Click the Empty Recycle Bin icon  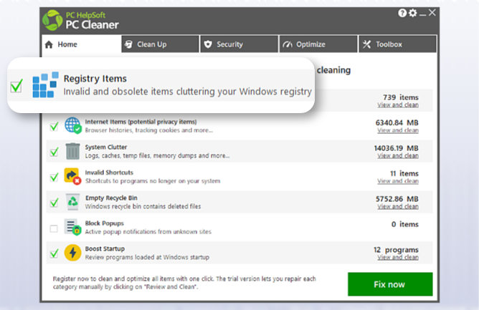73,203
